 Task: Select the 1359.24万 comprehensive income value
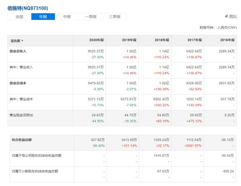click(x=161, y=140)
